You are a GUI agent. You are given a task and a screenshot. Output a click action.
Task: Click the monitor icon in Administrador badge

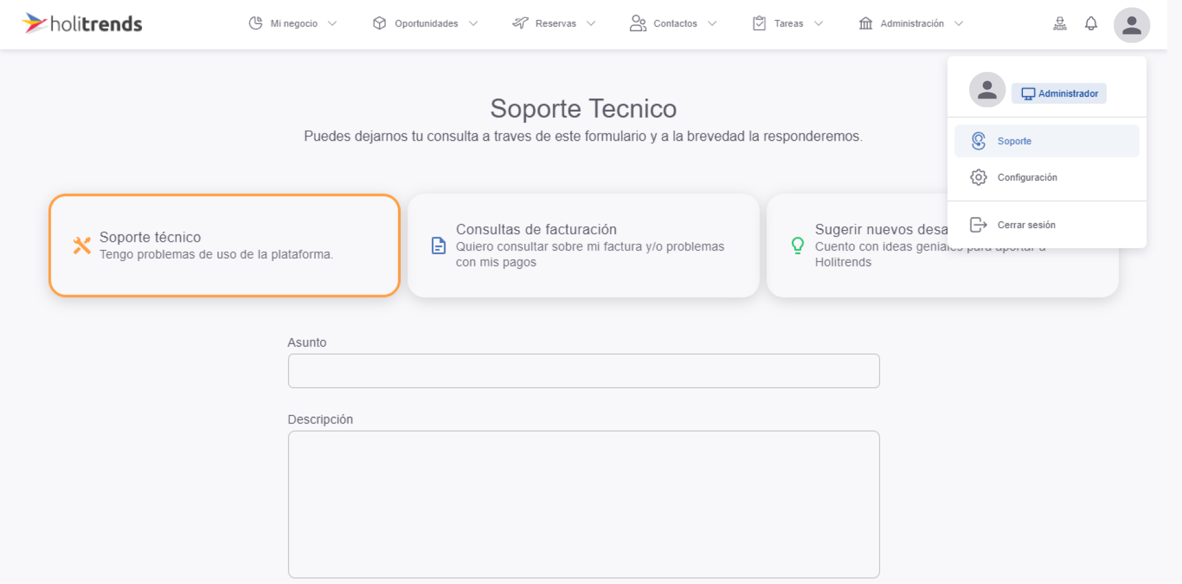1028,94
